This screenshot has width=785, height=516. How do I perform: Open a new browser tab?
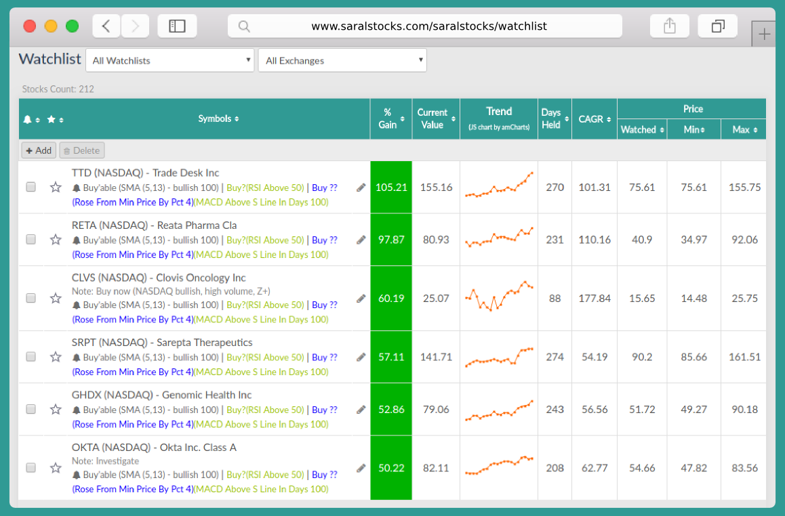coord(764,34)
